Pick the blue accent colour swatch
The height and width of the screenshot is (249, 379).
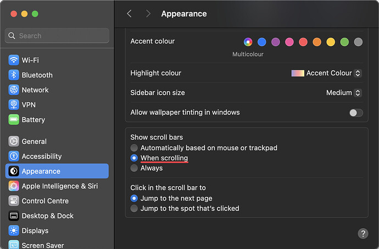pos(262,42)
